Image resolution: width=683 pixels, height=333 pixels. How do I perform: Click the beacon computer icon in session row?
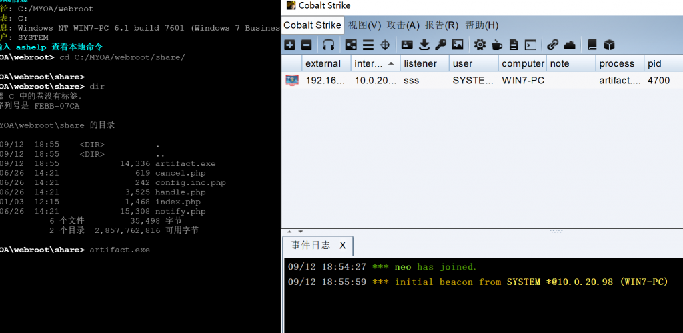pyautogui.click(x=292, y=80)
